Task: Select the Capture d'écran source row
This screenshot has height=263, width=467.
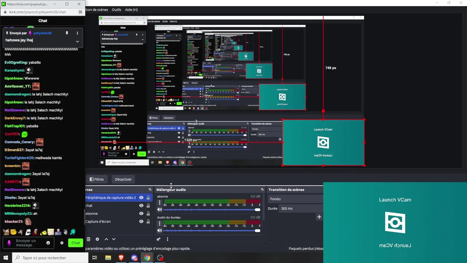Action: pyautogui.click(x=98, y=221)
